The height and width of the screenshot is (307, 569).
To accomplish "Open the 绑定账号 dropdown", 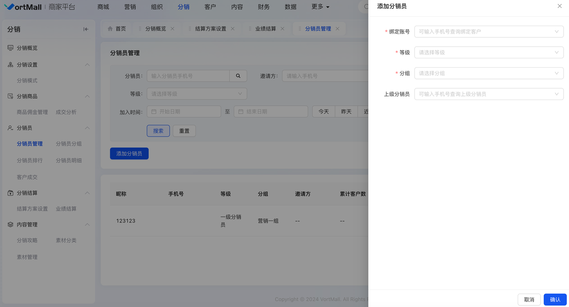I will pyautogui.click(x=489, y=32).
